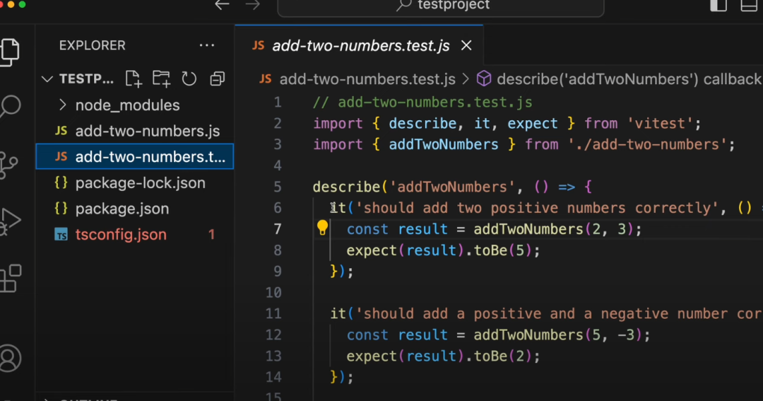The width and height of the screenshot is (763, 401).
Task: Open the Run and Debug view
Action: [x=8, y=221]
